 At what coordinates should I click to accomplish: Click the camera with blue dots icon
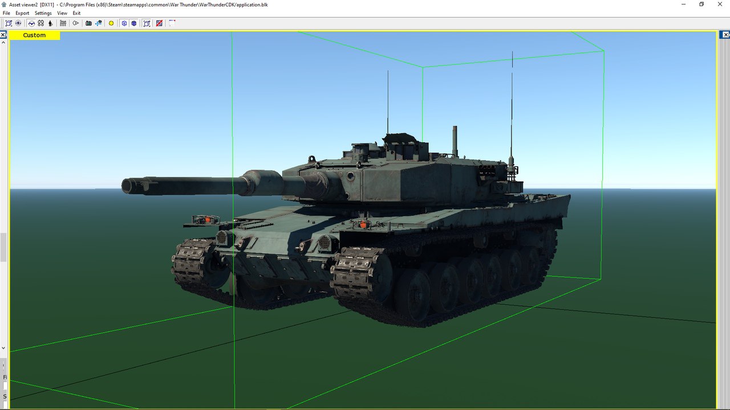click(98, 23)
